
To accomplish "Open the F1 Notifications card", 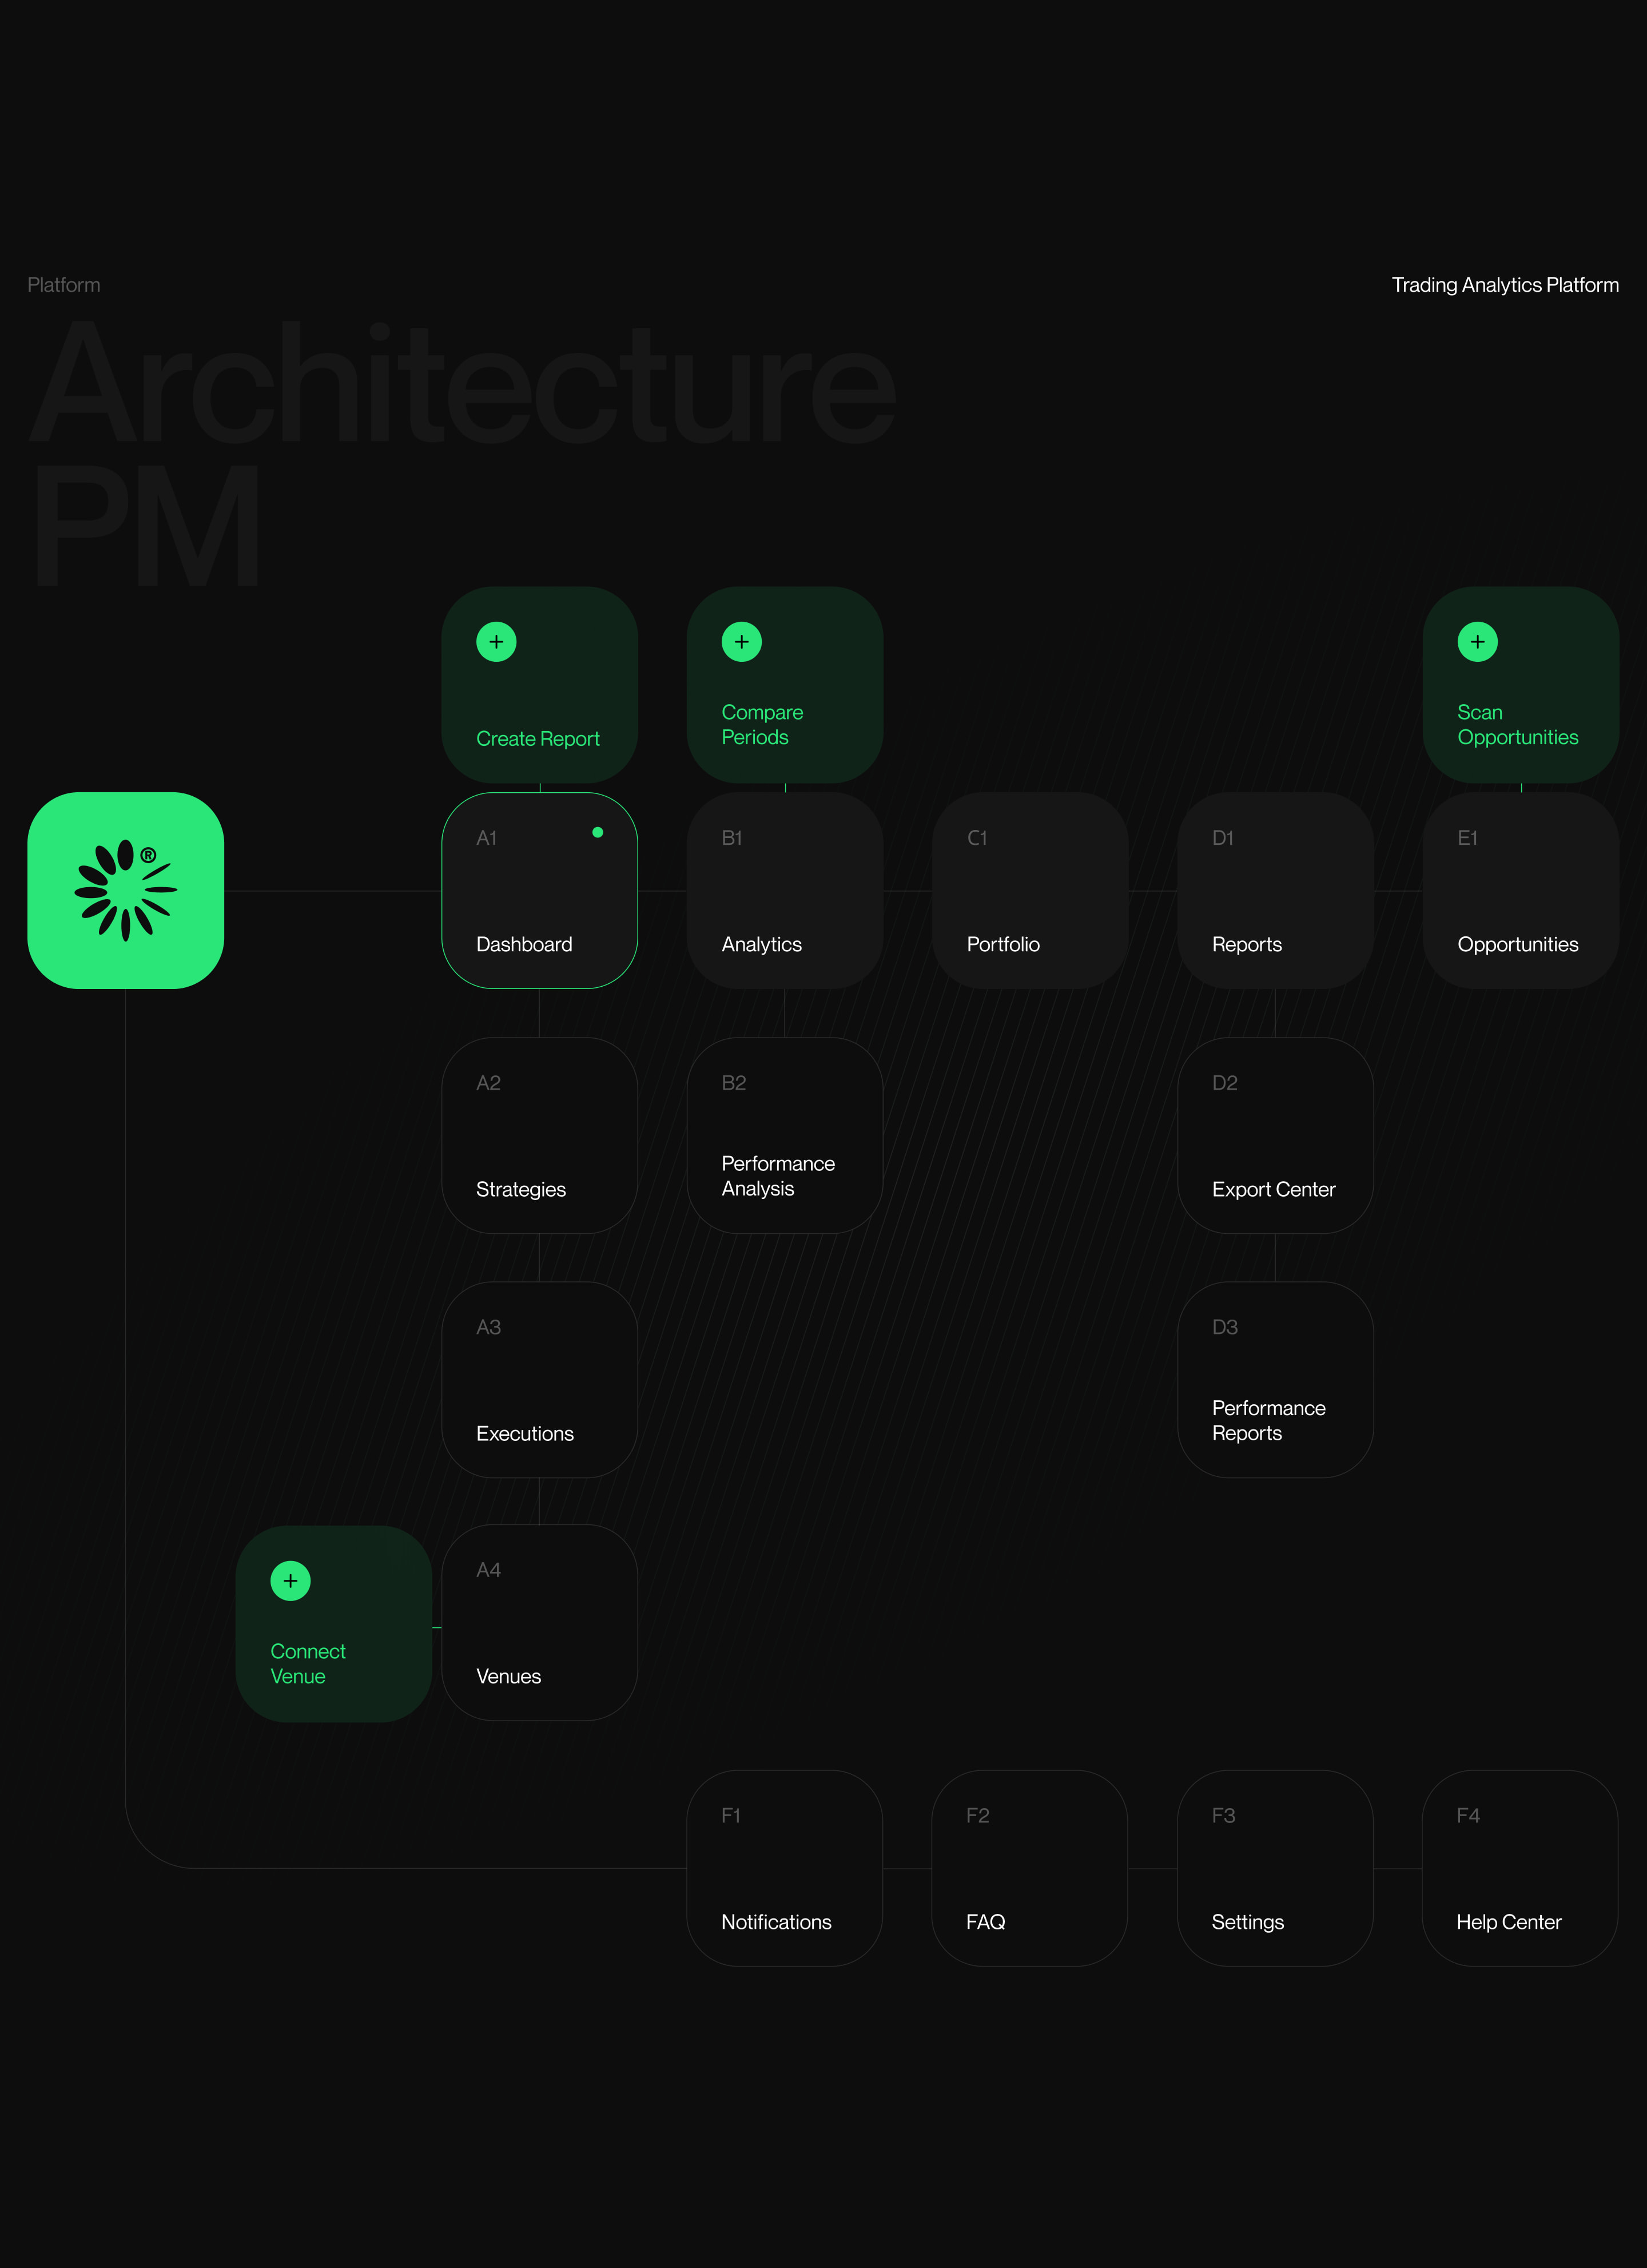I will click(785, 1868).
